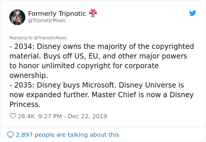
Task: Click the @TripnoticMusic handle under the name
Action: coord(47,20)
